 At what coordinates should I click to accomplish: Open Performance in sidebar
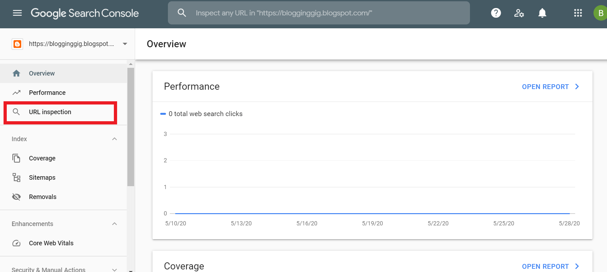click(x=63, y=93)
